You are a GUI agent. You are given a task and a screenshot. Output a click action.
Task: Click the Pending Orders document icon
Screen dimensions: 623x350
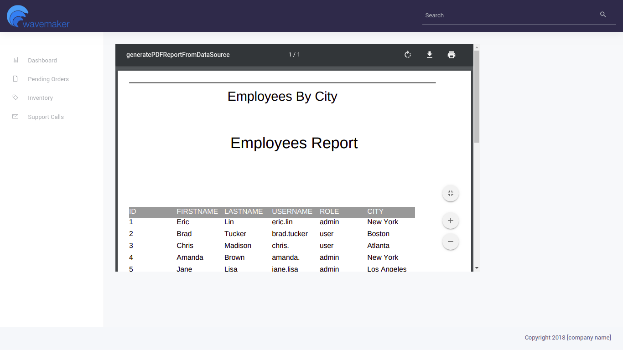coord(16,79)
